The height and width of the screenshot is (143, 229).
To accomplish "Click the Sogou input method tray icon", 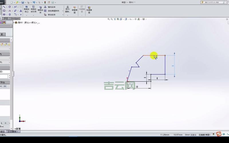I will click(x=219, y=134).
